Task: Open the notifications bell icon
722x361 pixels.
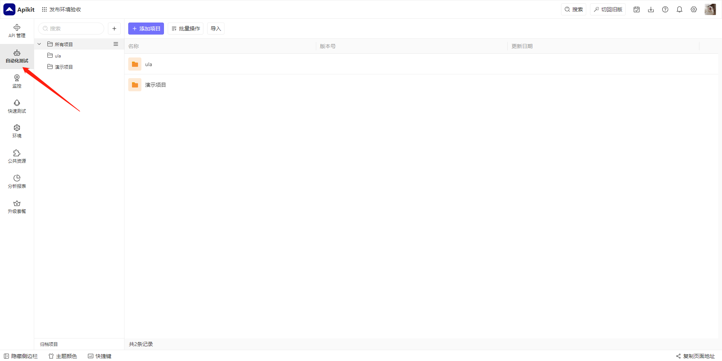Action: pos(680,9)
